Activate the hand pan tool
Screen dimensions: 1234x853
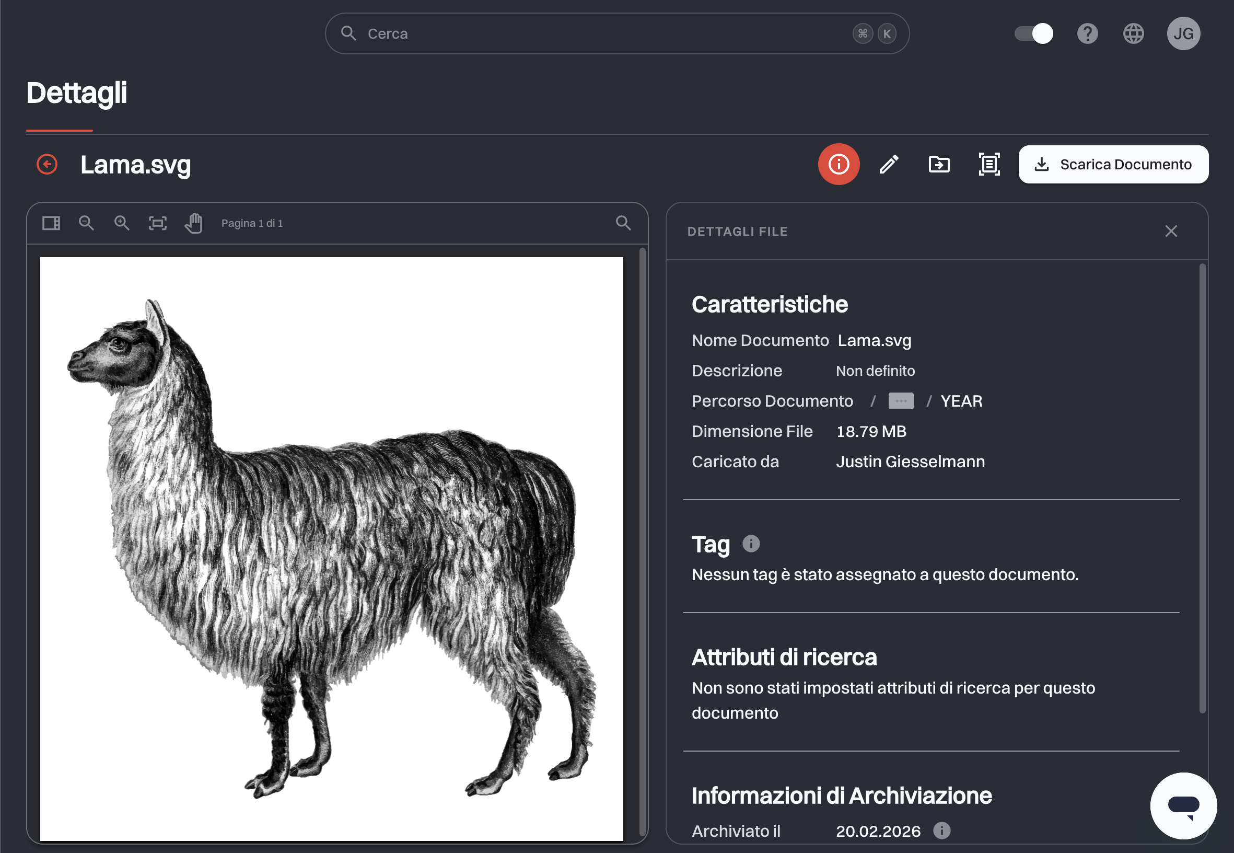click(193, 223)
